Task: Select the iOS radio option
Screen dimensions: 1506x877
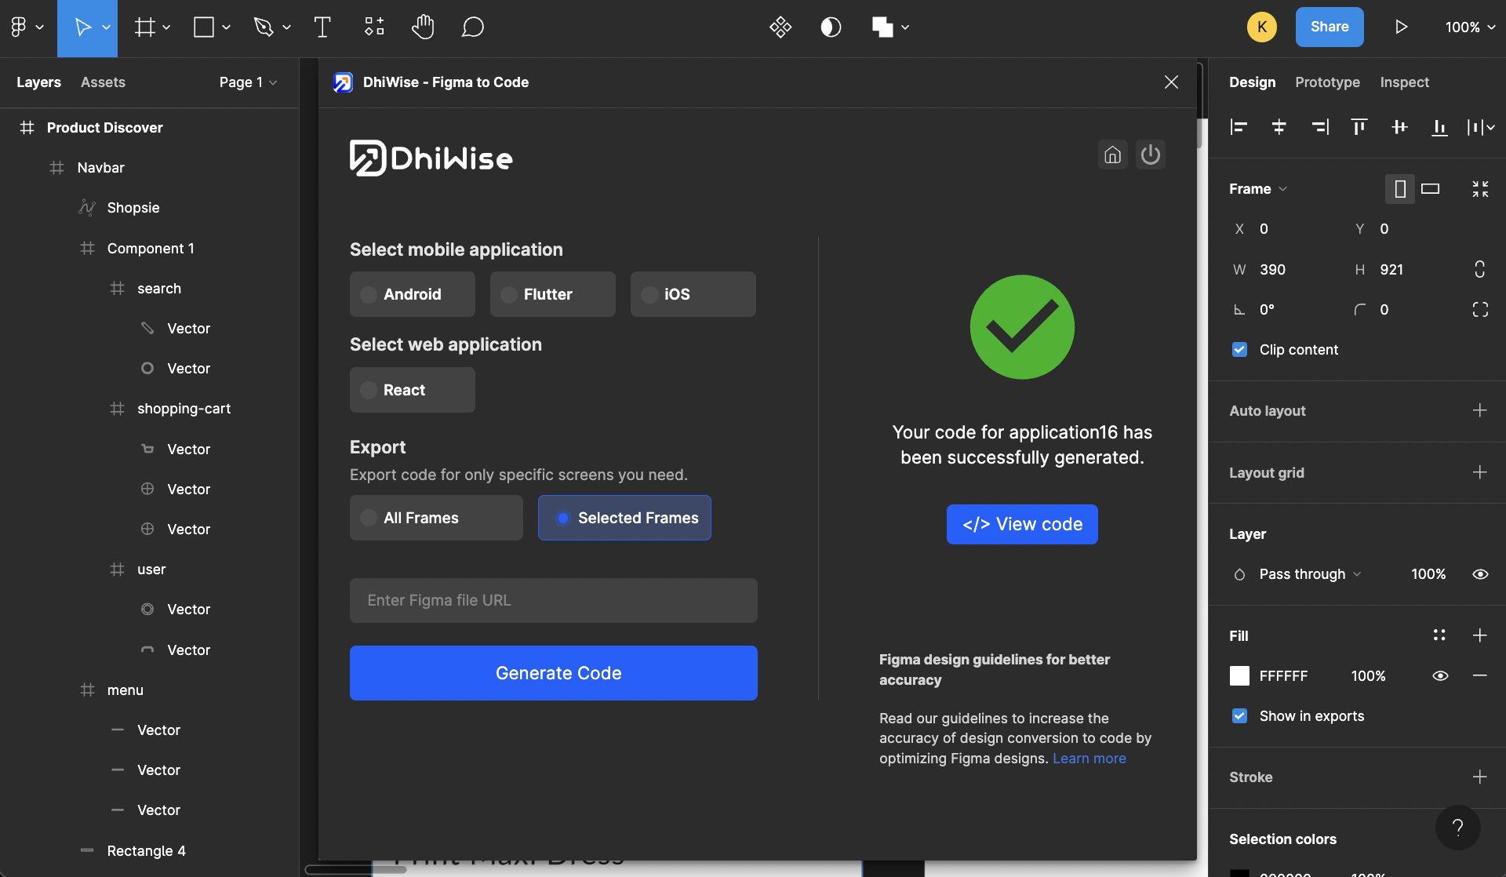Action: 693,294
